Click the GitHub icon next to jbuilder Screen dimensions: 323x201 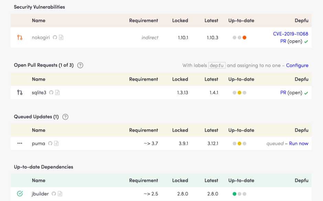tap(54, 194)
